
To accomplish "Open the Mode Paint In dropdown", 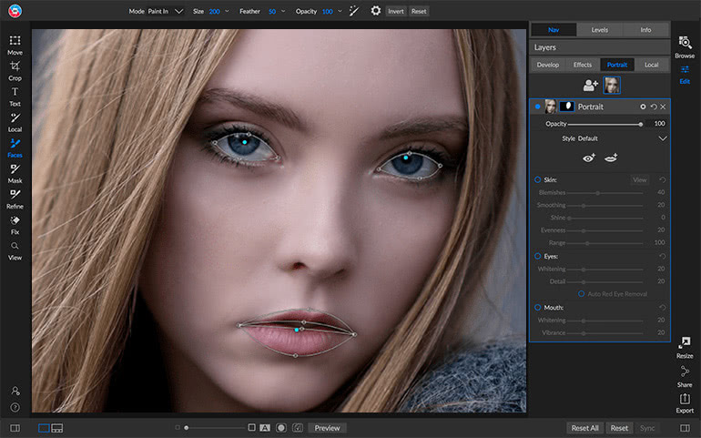I will tap(178, 11).
